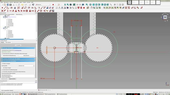Toggle Am Raster fangen checkbox

tap(2, 68)
